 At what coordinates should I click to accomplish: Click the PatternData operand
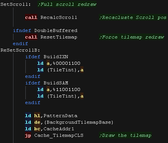(x=60, y=116)
